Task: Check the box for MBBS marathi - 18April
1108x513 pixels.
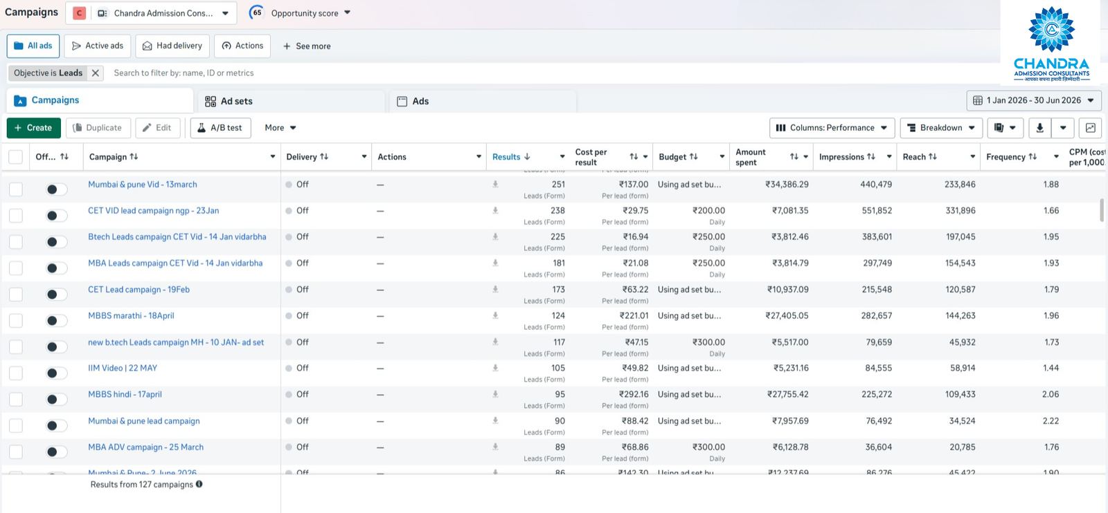Action: [16, 321]
